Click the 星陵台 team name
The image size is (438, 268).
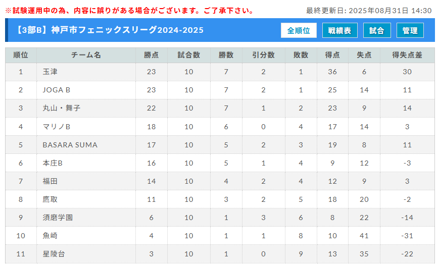pyautogui.click(x=54, y=254)
